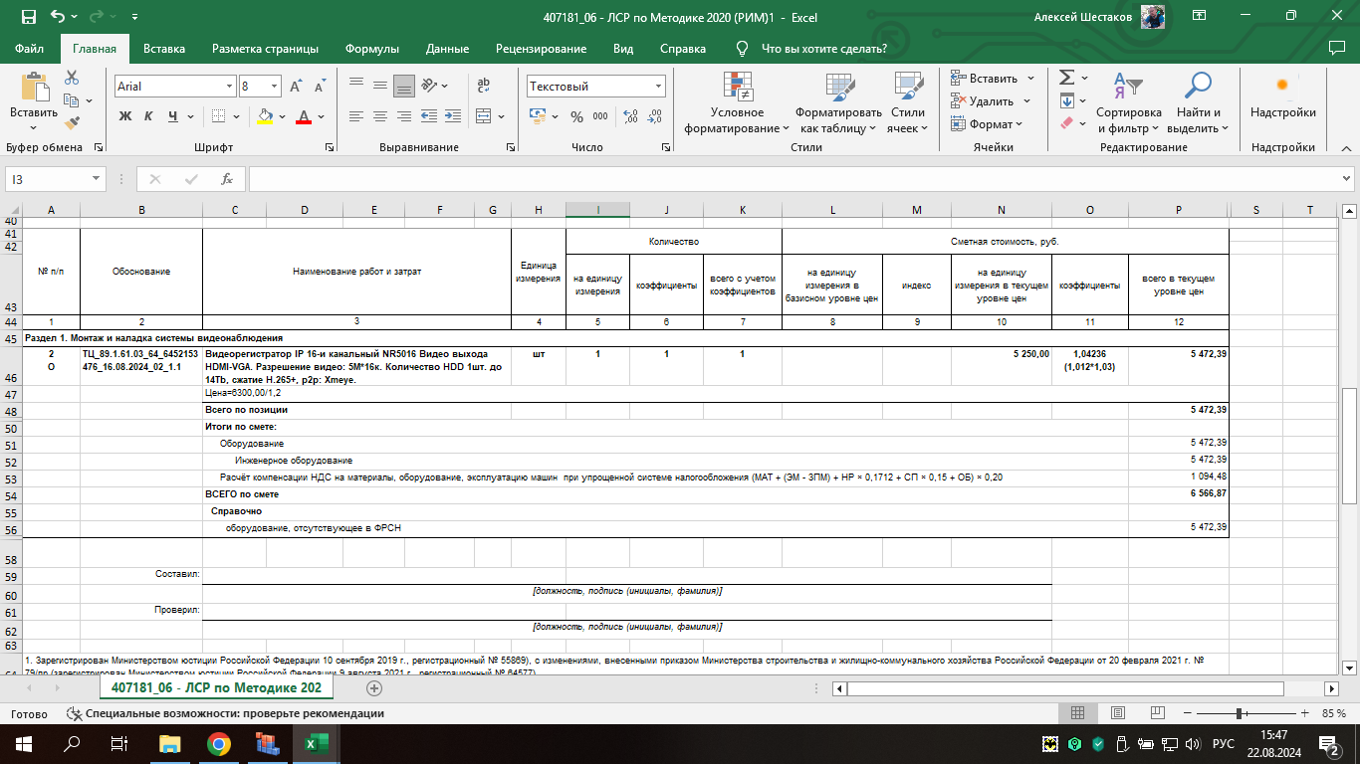Open Chrome from the taskbar
1360x764 pixels.
[219, 743]
